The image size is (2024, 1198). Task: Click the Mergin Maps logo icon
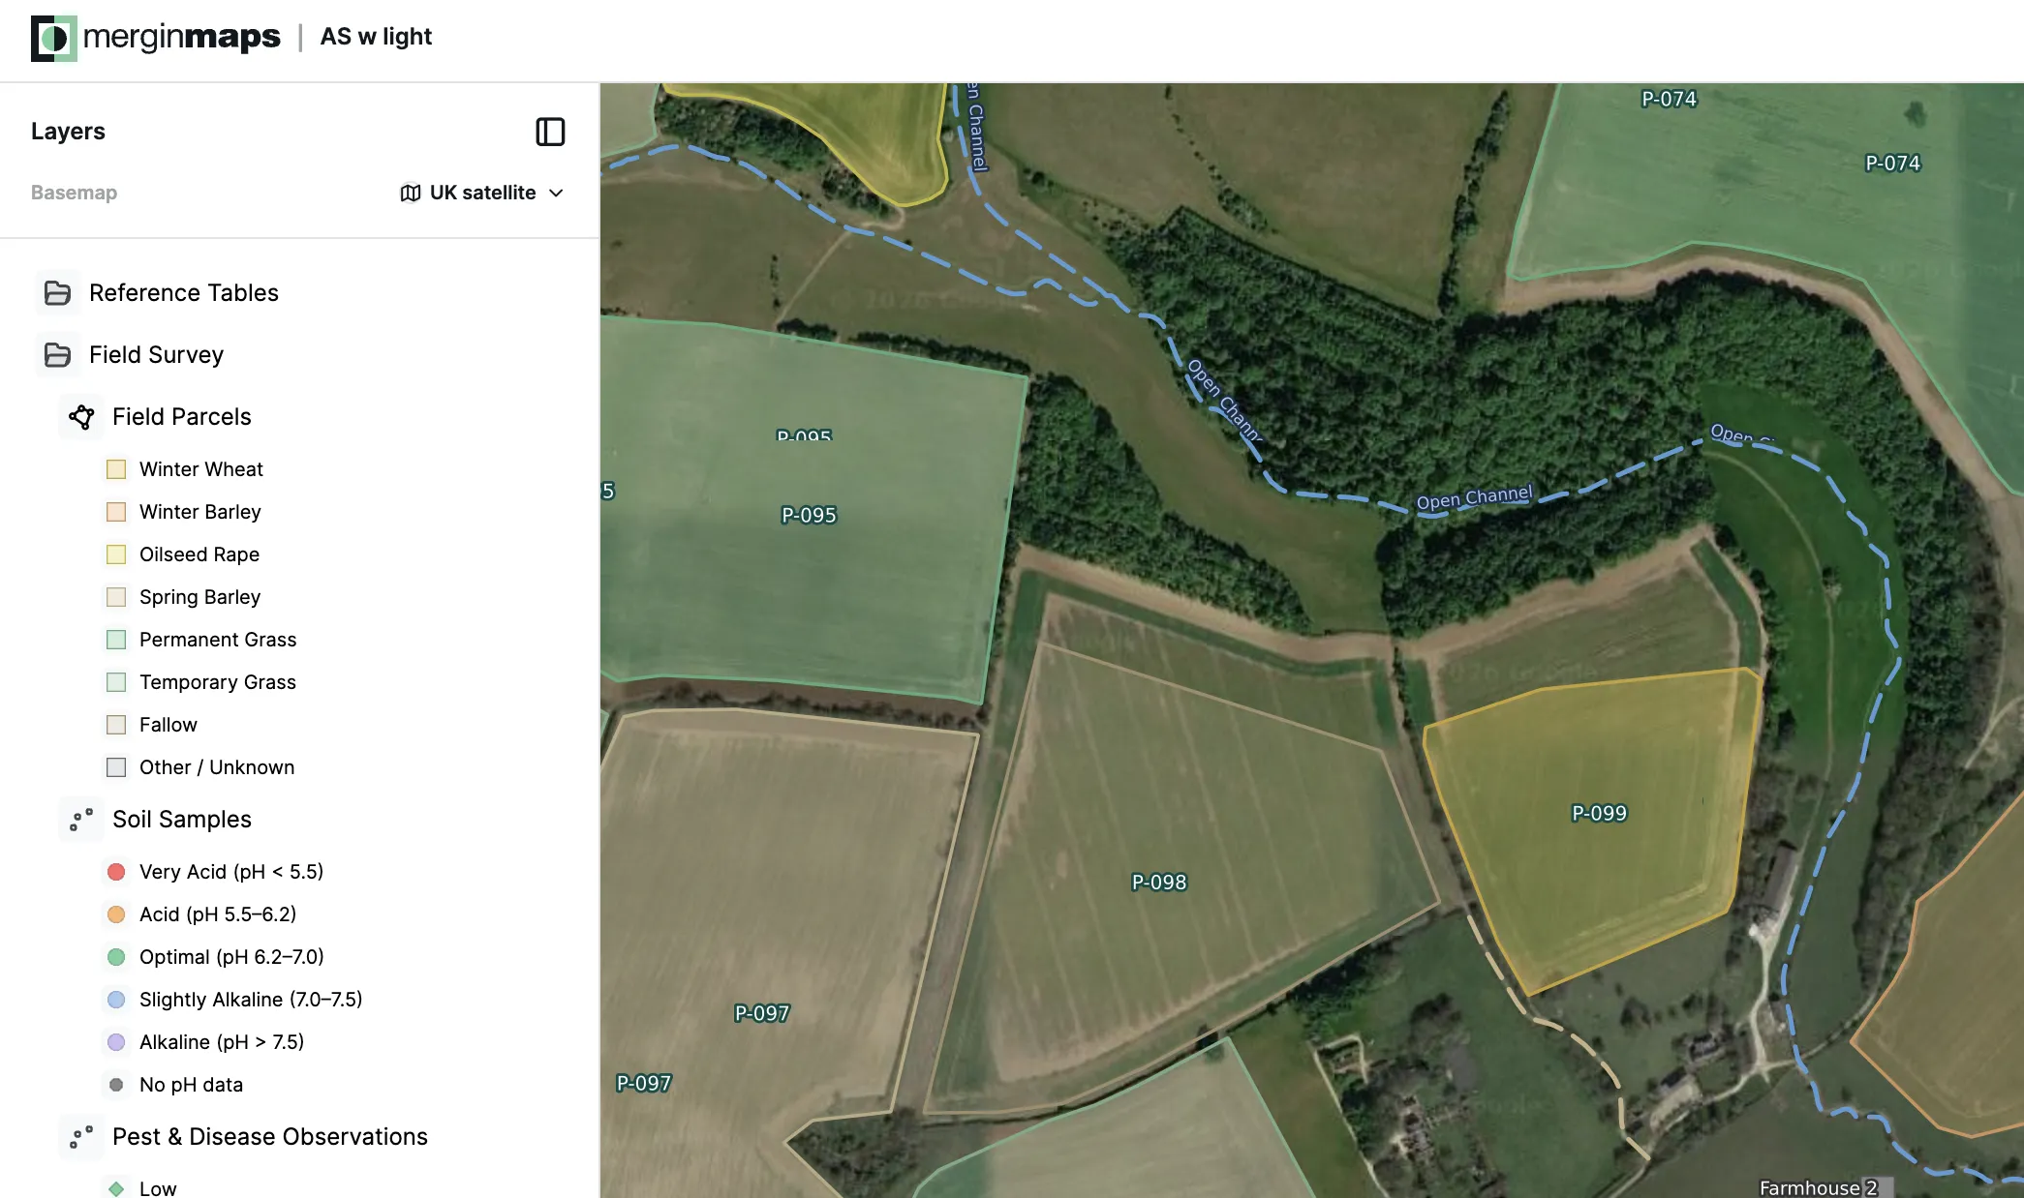click(x=53, y=39)
